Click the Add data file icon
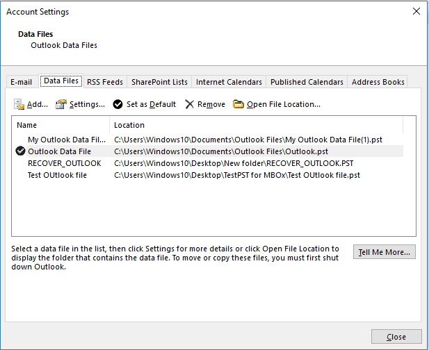This screenshot has height=350, width=429. 19,104
